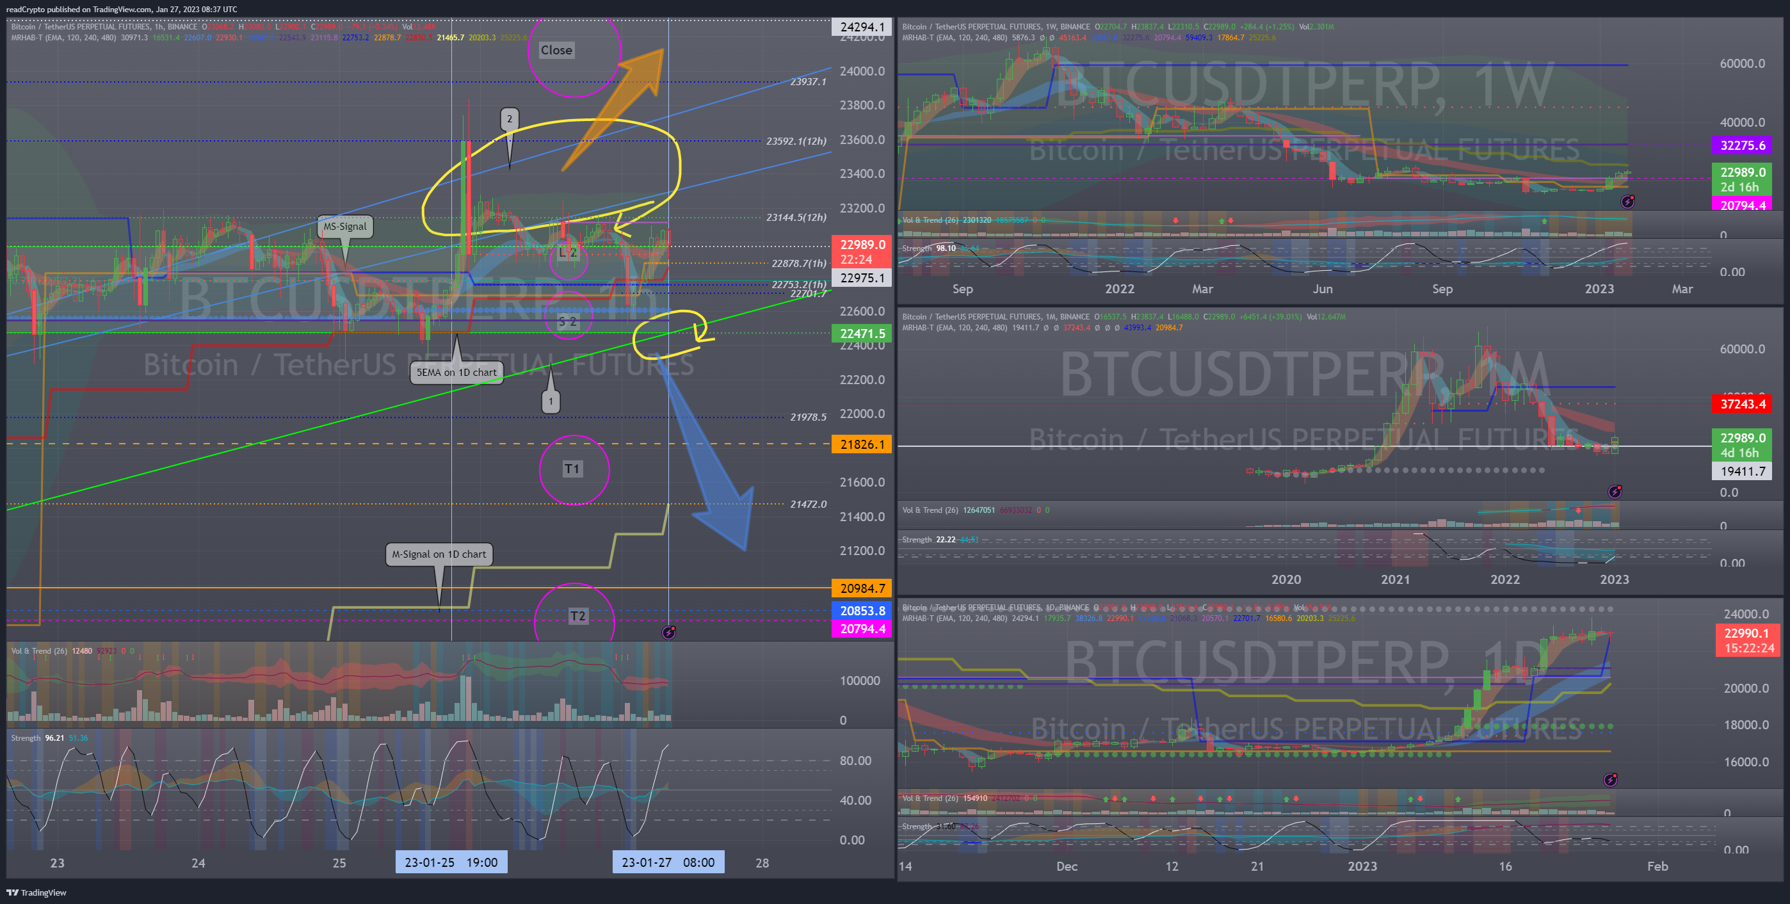Click the red 37243.4 label on 1M chart
The image size is (1790, 904).
pos(1742,404)
